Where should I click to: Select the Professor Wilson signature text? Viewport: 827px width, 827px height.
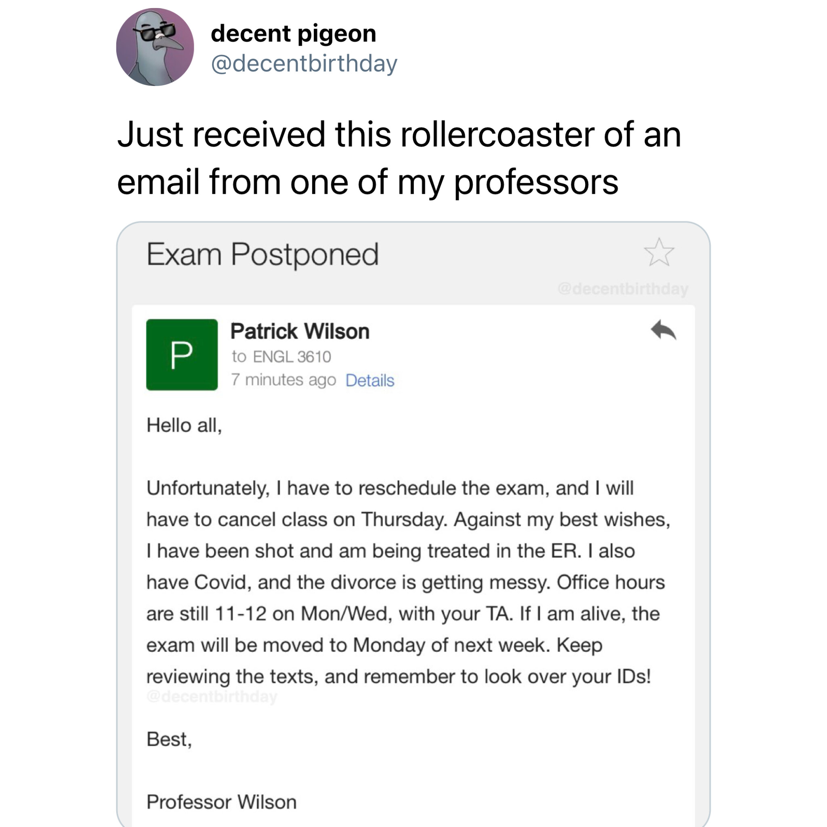click(222, 801)
